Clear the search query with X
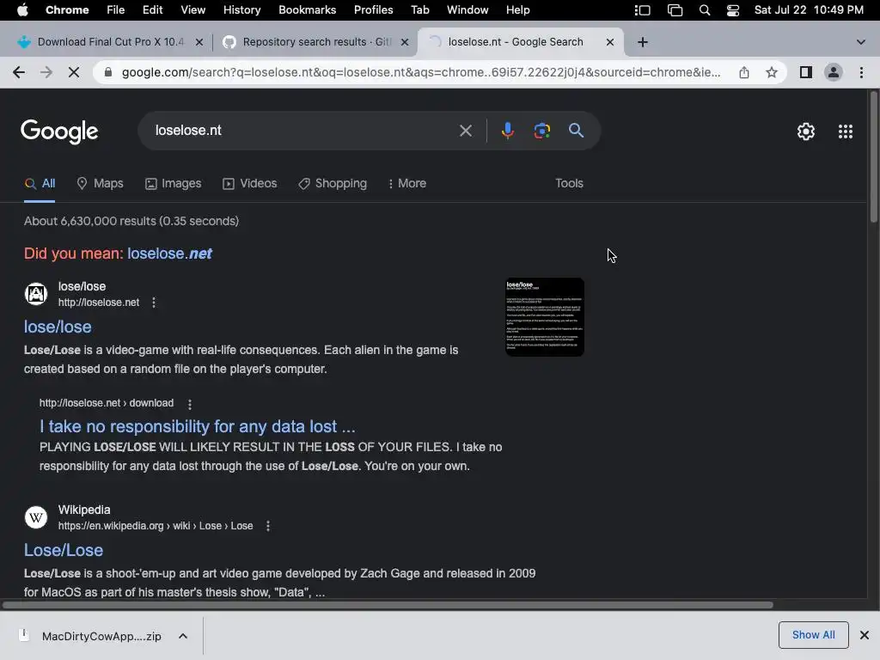880x660 pixels. point(465,131)
